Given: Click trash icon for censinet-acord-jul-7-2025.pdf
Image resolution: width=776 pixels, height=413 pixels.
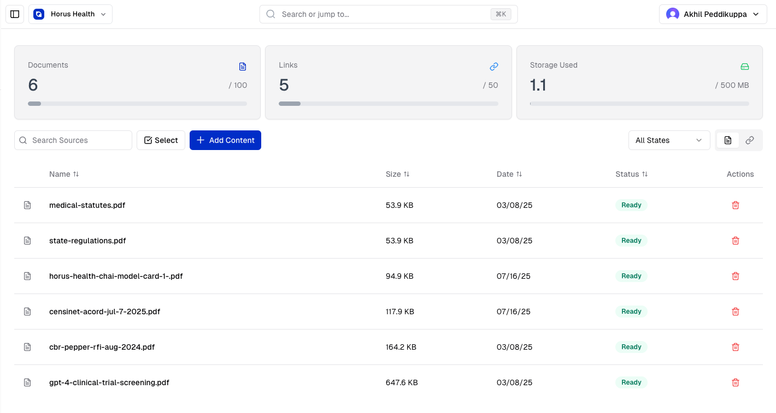Looking at the screenshot, I should point(736,312).
